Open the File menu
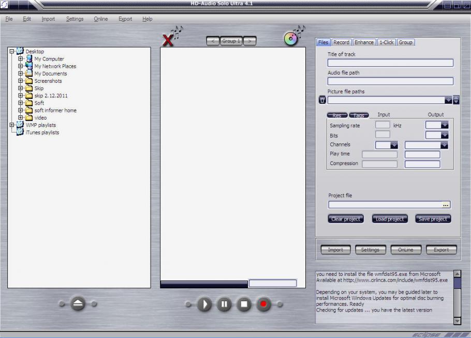The image size is (471, 338). 9,19
